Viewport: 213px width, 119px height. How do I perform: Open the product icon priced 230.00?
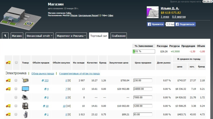pos(25,80)
